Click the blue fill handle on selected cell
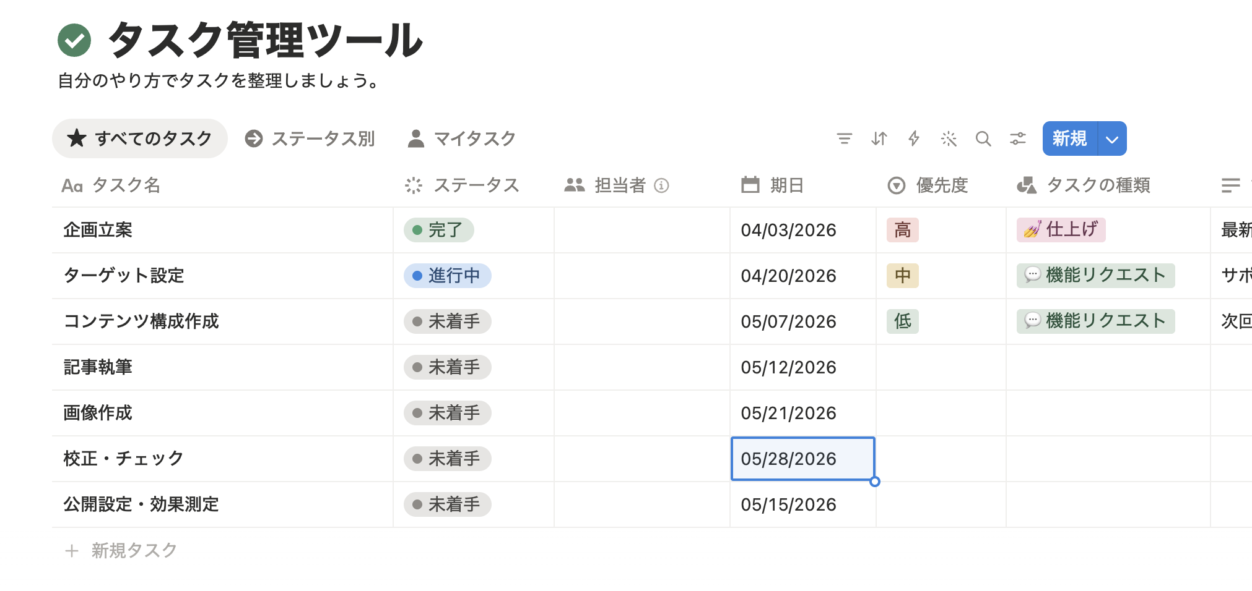The width and height of the screenshot is (1252, 591). tap(875, 482)
